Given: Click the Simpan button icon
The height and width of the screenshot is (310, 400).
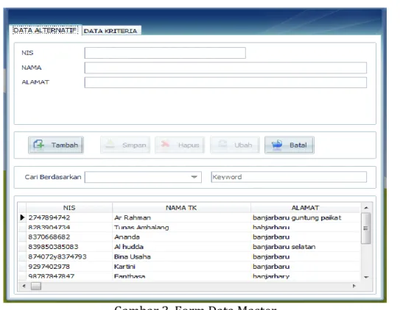Looking at the screenshot, I should [x=110, y=145].
